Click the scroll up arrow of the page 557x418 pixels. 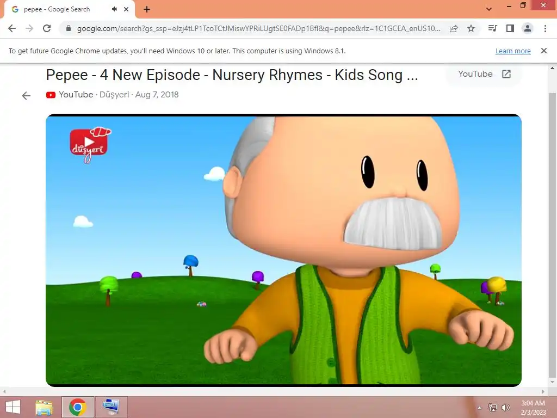pyautogui.click(x=552, y=68)
